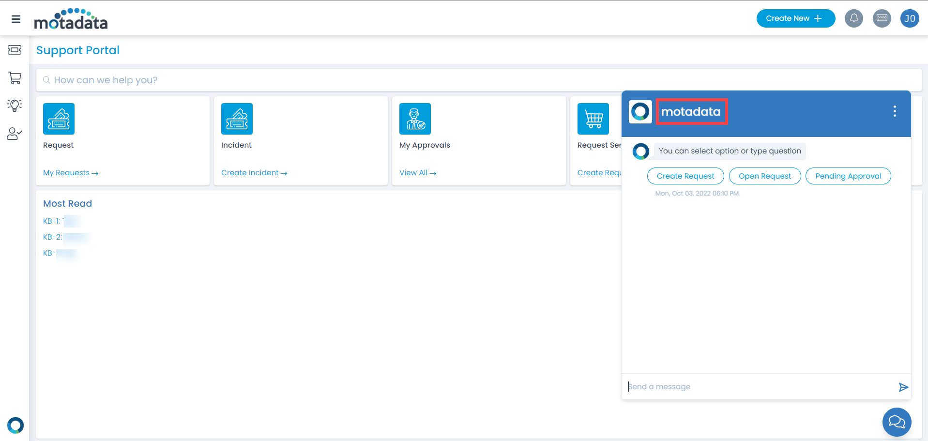Choose the Pending Approval chat option

click(x=848, y=176)
